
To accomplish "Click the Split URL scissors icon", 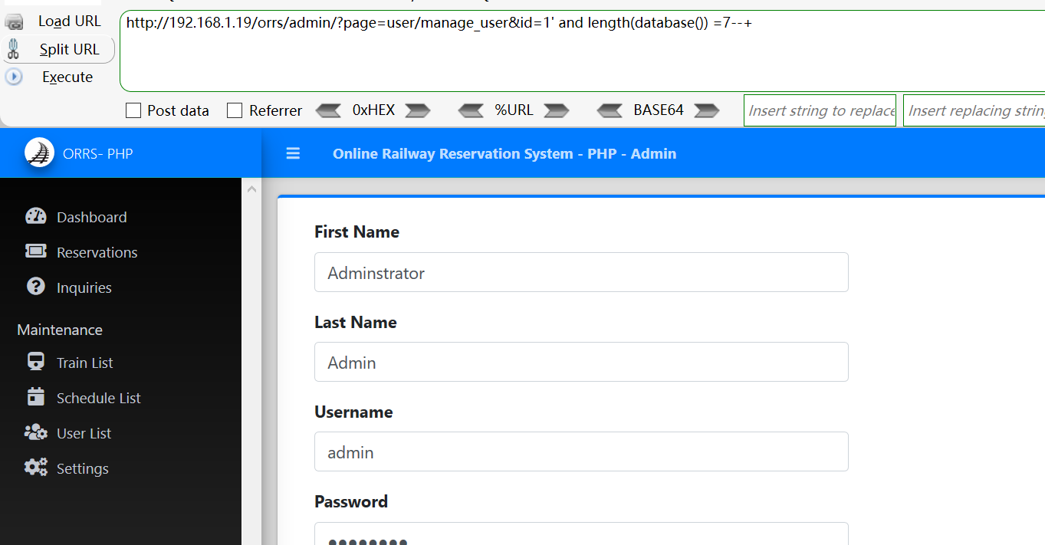I will pos(13,50).
